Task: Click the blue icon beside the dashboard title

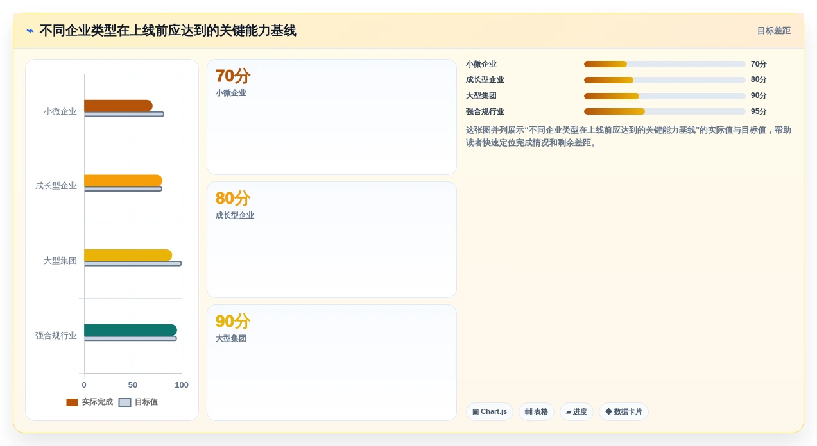Action: pyautogui.click(x=30, y=31)
